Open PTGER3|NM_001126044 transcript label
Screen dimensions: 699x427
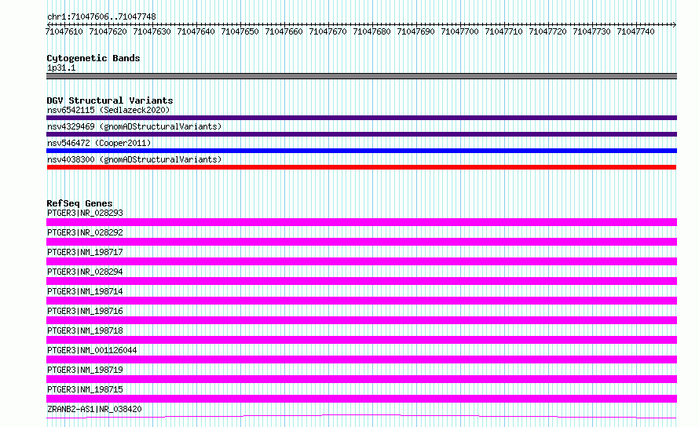[92, 350]
